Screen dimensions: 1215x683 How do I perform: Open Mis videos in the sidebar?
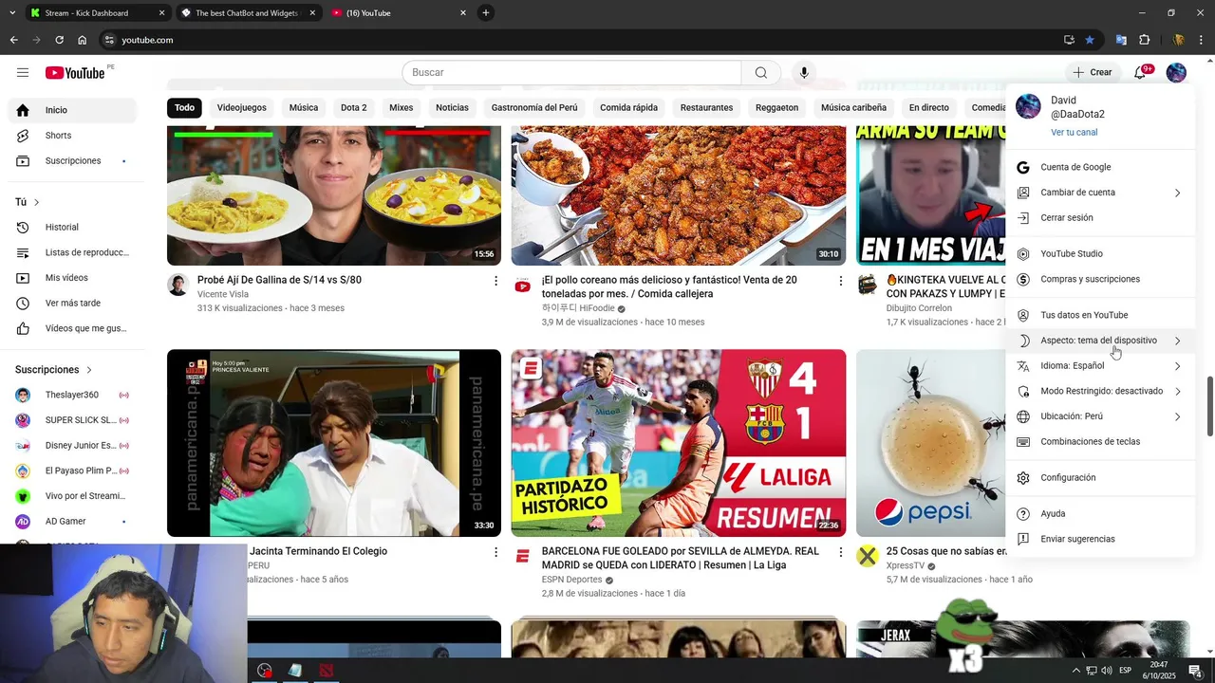pyautogui.click(x=72, y=278)
